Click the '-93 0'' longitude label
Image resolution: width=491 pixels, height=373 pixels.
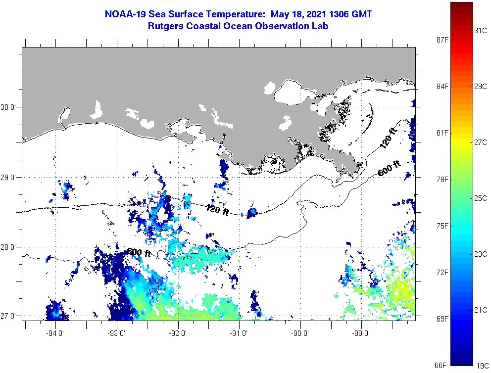click(116, 333)
